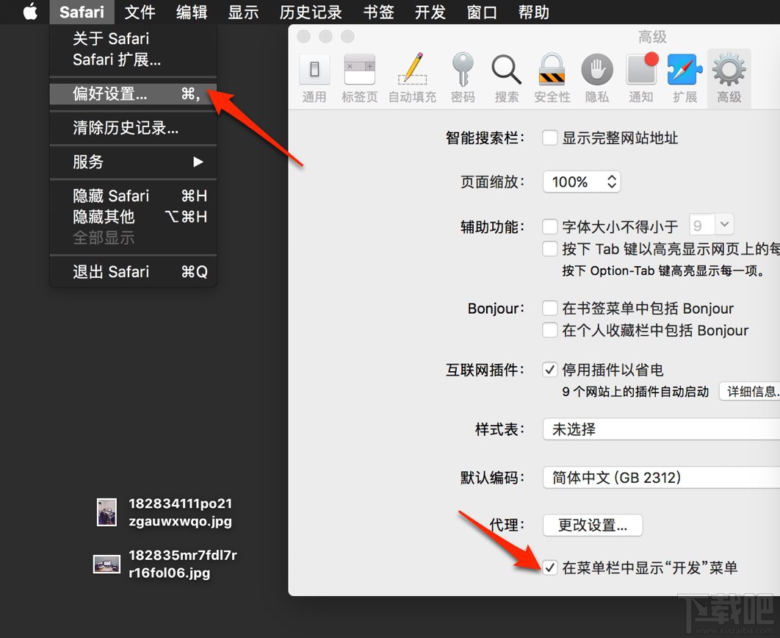Open the 182835mr7fdl7r jpg file thumbnail

[x=106, y=564]
